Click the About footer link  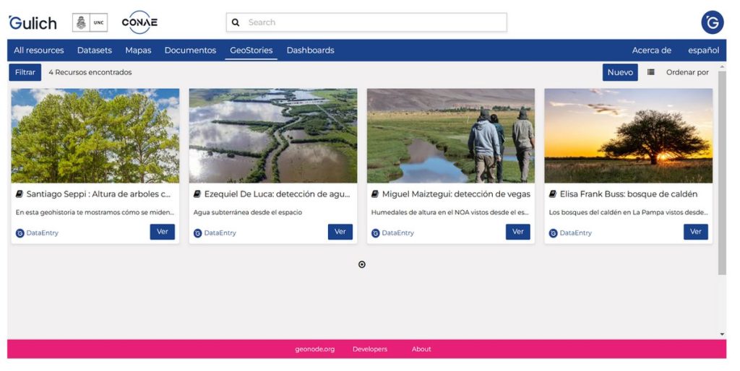tap(421, 349)
